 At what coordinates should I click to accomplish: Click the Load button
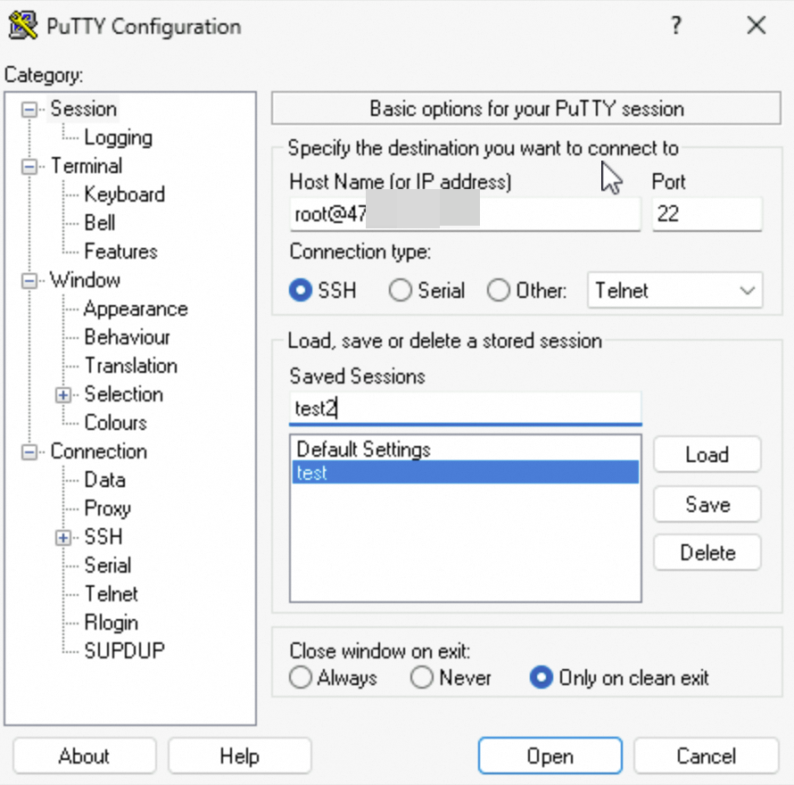click(707, 455)
